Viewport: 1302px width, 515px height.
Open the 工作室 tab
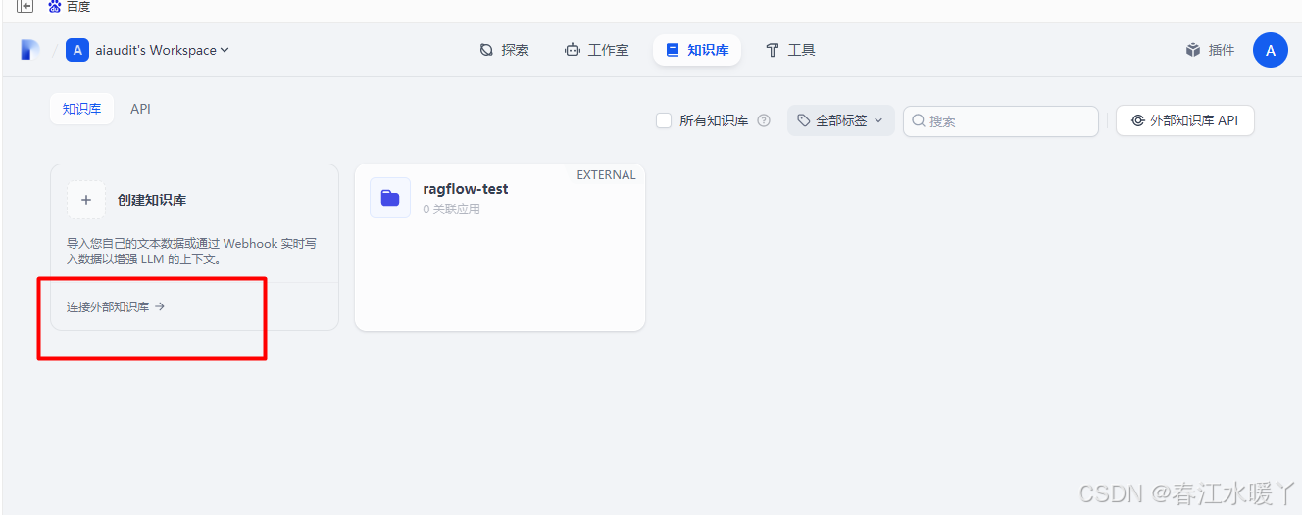pos(596,50)
